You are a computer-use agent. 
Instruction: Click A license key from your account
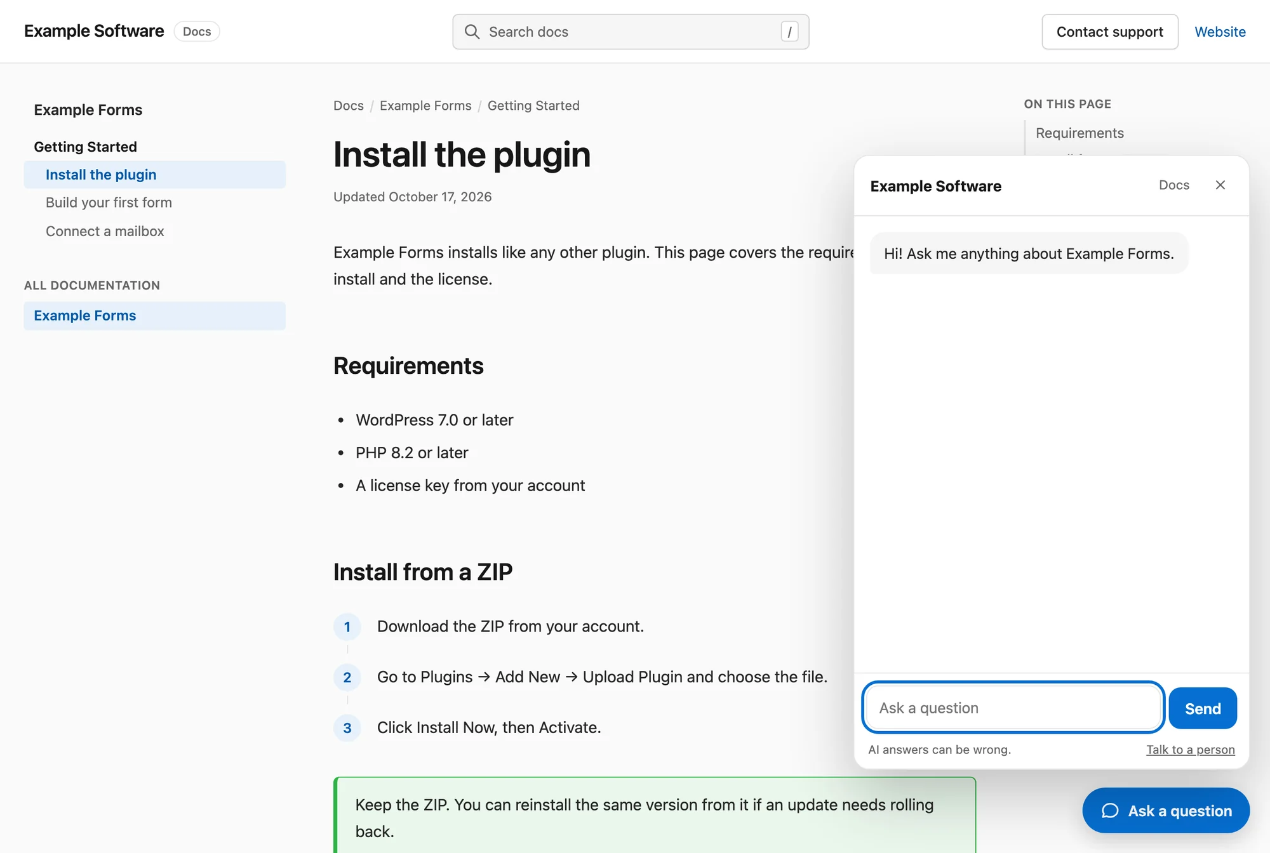tap(471, 486)
